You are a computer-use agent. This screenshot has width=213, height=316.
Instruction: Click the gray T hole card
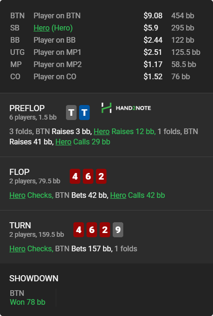[71, 113]
